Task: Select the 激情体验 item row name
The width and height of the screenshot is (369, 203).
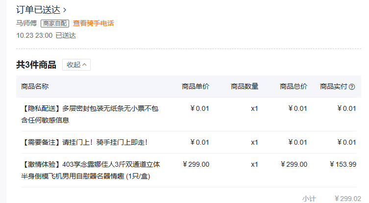Action: 91,170
